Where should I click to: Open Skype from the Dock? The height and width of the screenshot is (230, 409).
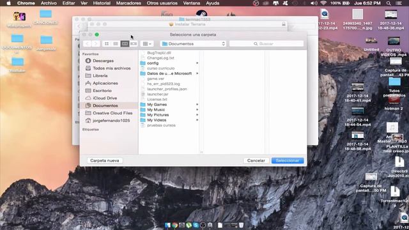196,225
